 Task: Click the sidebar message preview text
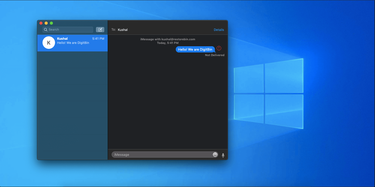[73, 43]
